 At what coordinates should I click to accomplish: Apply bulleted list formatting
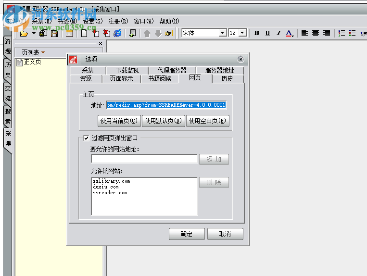(352, 33)
